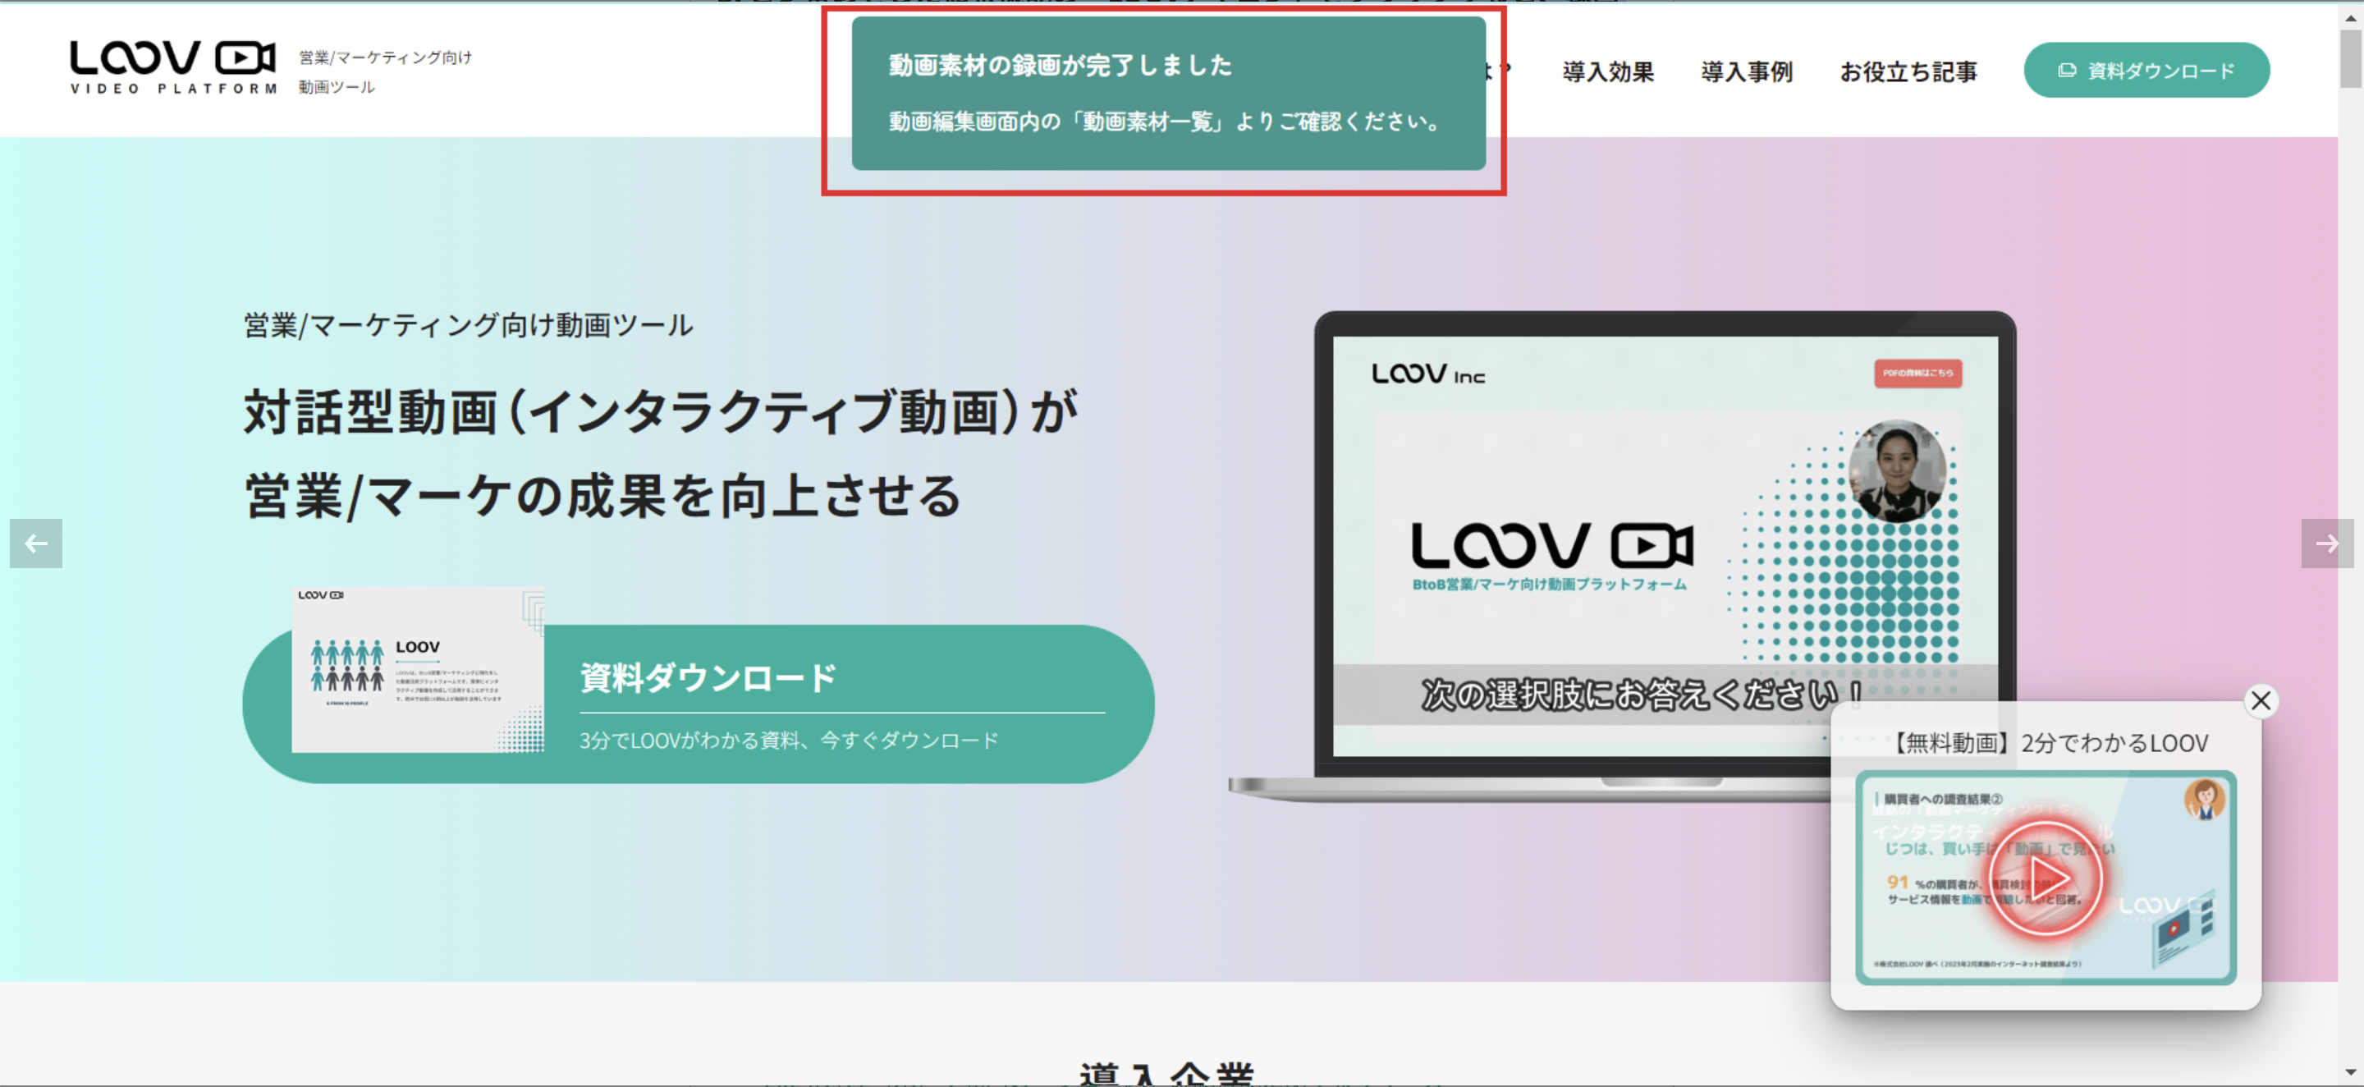Screen dimensions: 2364x1087
Task: Click the scrollbar up arrow
Action: 2350,16
